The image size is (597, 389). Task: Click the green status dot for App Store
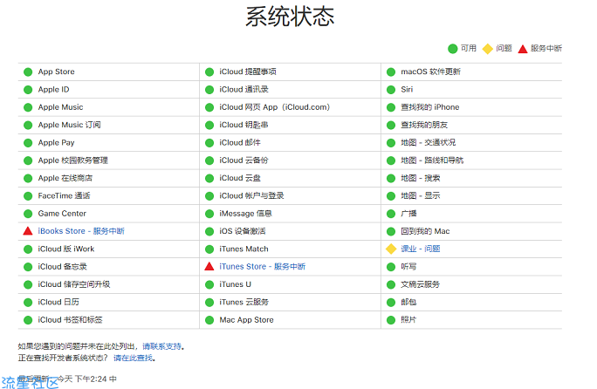tap(28, 72)
